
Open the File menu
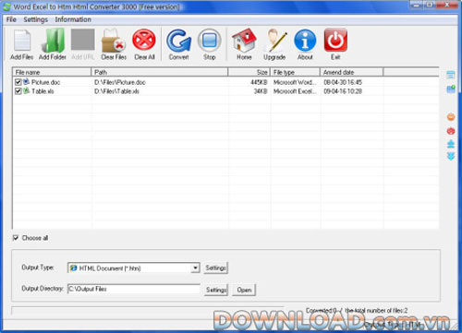point(11,19)
